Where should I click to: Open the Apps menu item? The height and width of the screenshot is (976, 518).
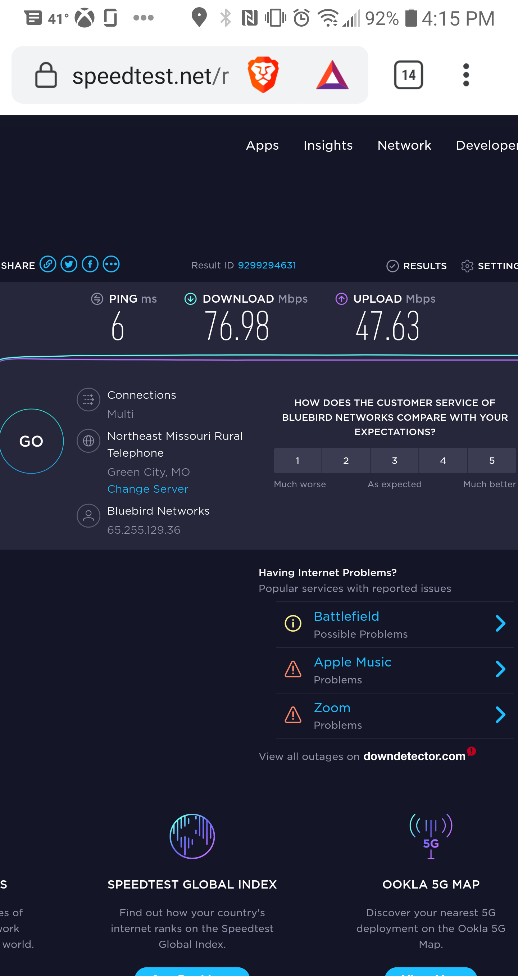[x=262, y=145]
